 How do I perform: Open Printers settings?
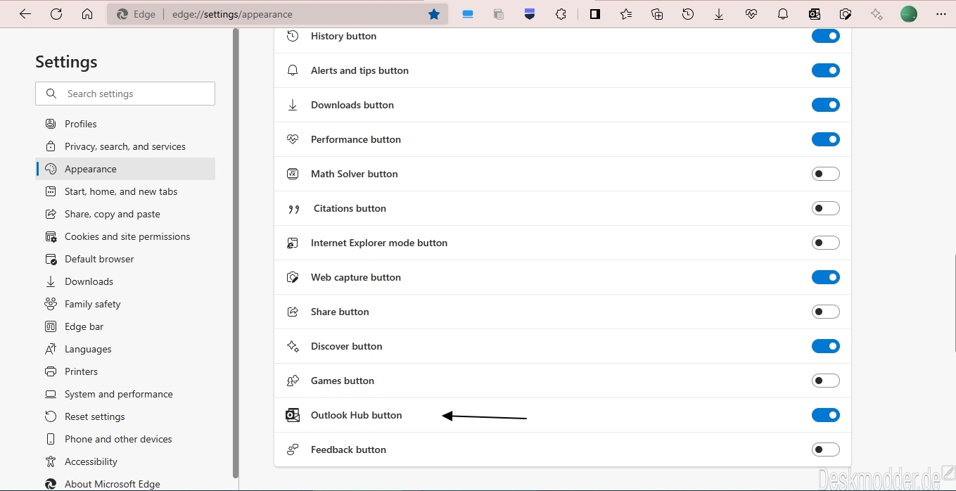125,371
